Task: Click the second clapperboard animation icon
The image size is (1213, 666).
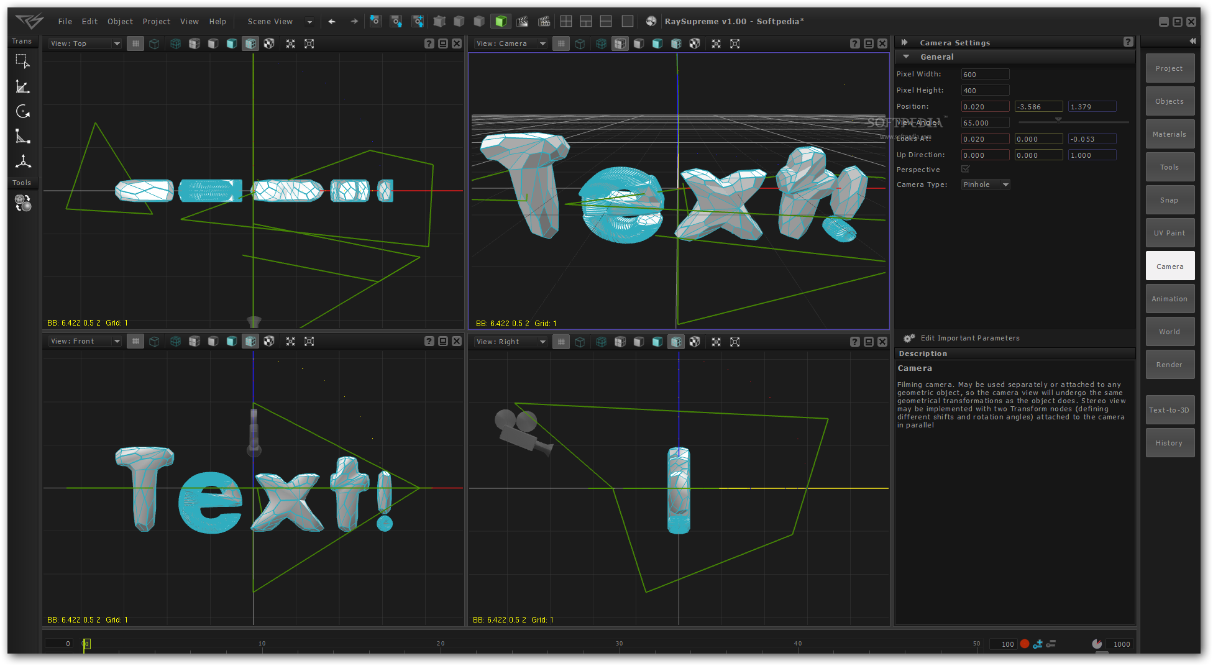Action: pyautogui.click(x=544, y=22)
